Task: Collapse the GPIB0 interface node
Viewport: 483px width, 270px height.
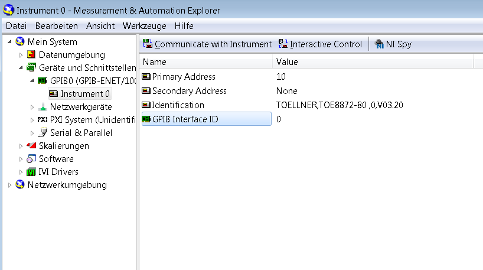Action: (32, 81)
